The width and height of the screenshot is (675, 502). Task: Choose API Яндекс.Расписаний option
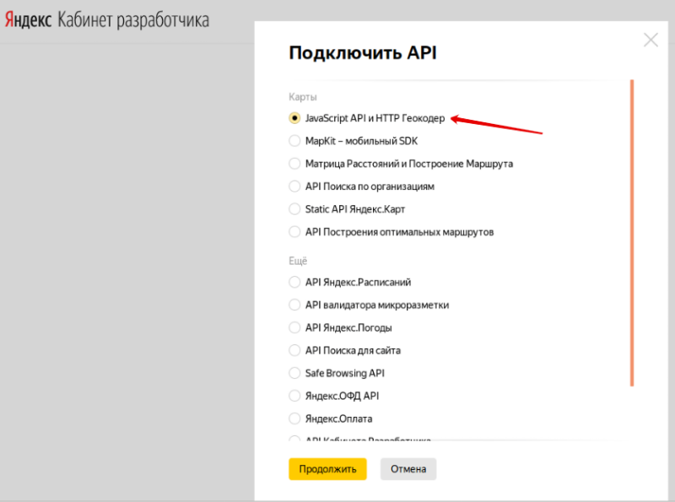(294, 282)
